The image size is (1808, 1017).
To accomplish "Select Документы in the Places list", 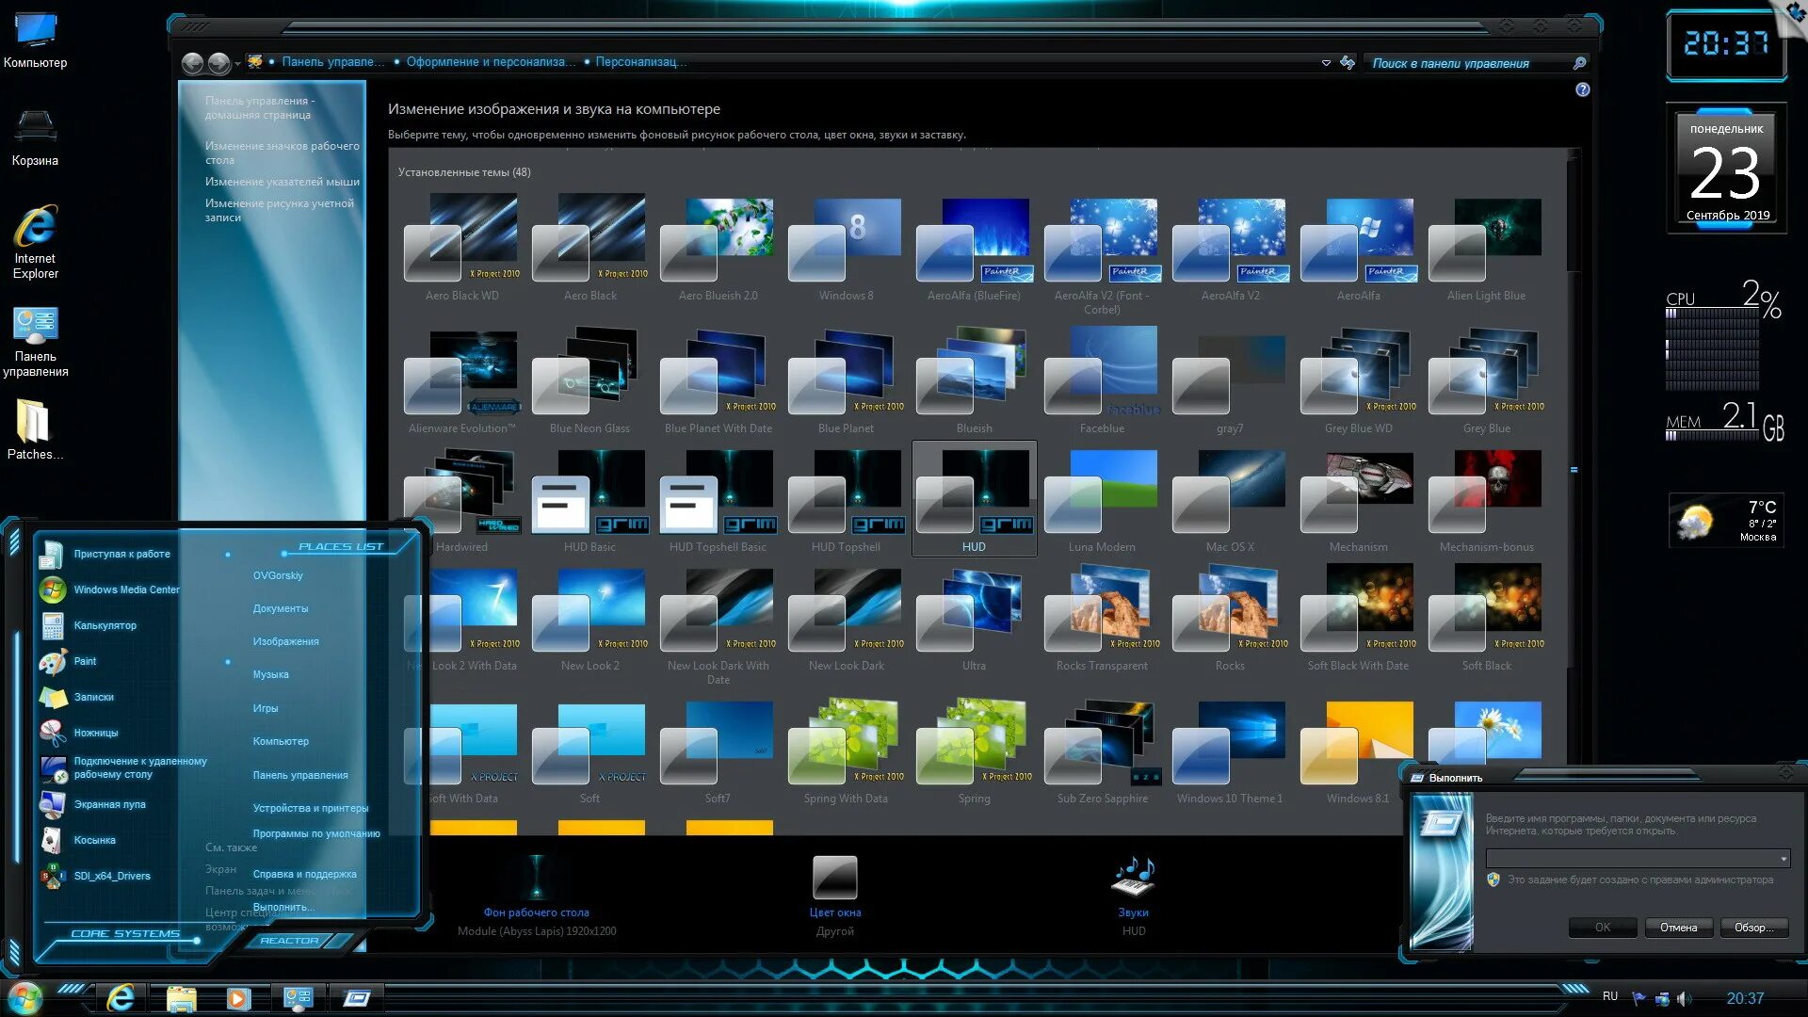I will (x=280, y=608).
